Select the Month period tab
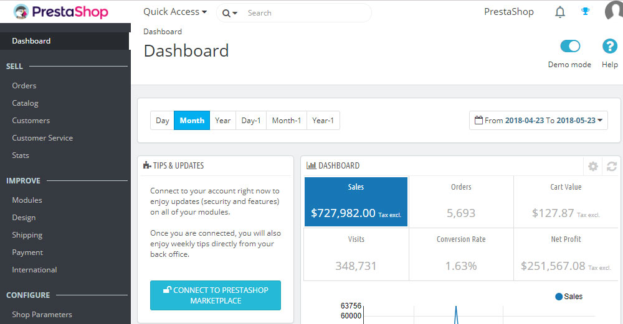Viewport: 623px width, 324px height. (192, 120)
